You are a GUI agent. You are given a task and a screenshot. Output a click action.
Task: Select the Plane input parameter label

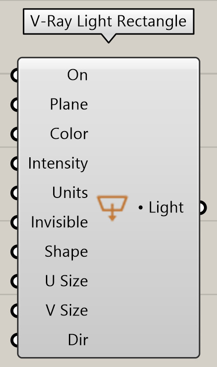click(69, 104)
